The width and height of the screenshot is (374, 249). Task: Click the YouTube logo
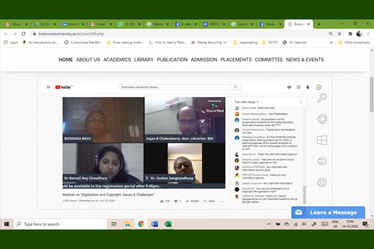pyautogui.click(x=64, y=87)
